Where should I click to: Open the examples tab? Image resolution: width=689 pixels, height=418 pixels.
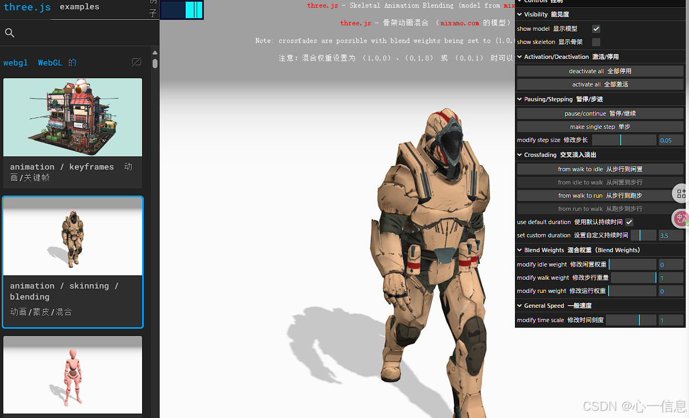pos(79,7)
